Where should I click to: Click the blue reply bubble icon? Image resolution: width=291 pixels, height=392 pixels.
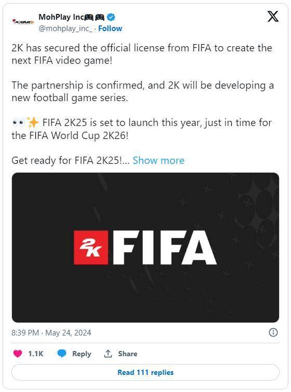[x=62, y=354]
